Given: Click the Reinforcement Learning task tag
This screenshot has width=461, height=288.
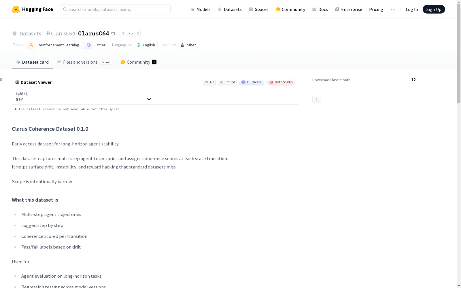Looking at the screenshot, I should pyautogui.click(x=54, y=45).
